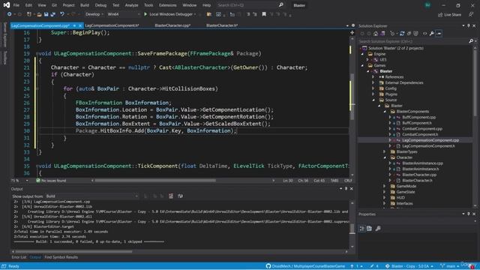Click the Search Solution Explorer input field
Screen dimensions: 480x270
pos(413,41)
